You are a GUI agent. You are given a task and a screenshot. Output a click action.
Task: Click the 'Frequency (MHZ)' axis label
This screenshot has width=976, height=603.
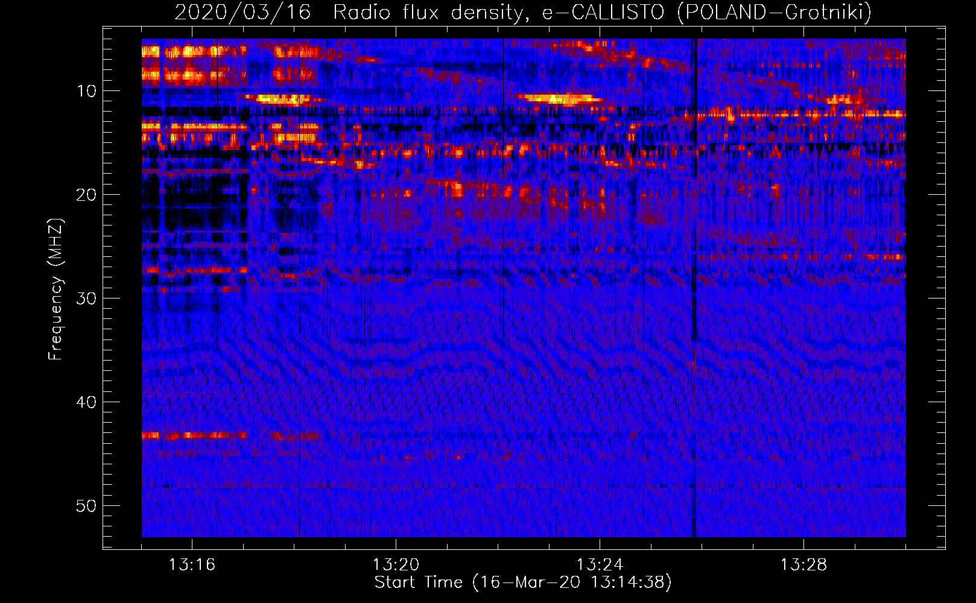[x=55, y=289]
